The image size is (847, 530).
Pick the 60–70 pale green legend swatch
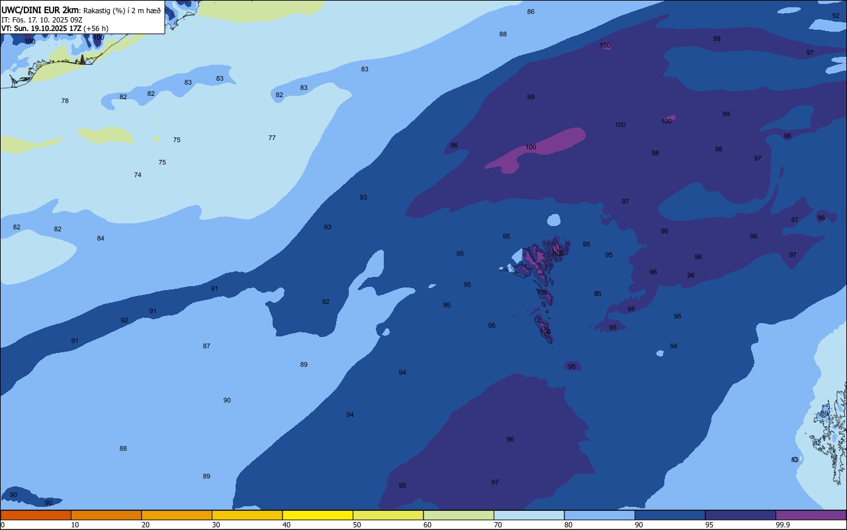(459, 515)
